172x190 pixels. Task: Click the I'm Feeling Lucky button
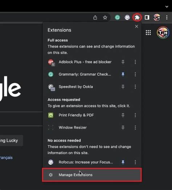point(12,140)
